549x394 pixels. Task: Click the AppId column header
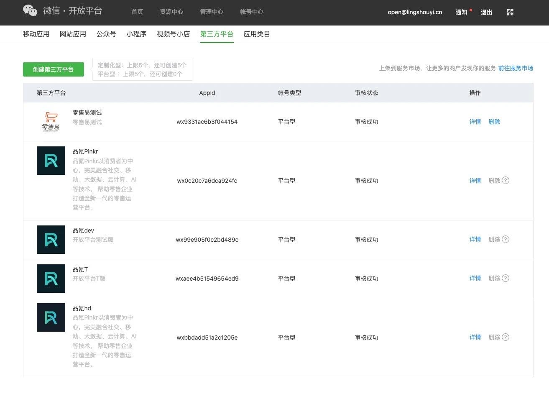pos(207,93)
